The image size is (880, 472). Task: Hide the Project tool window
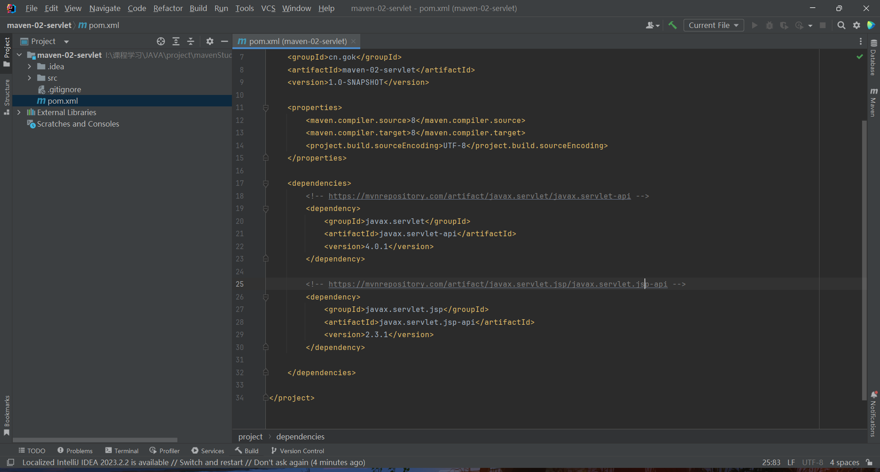click(225, 41)
